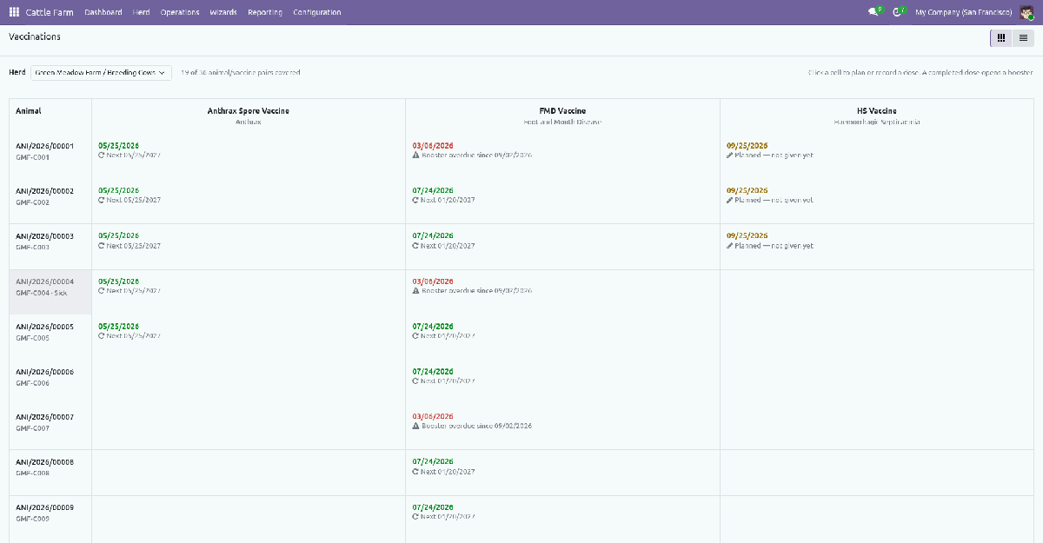Open the activities clock icon
This screenshot has width=1043, height=543.
[x=896, y=12]
